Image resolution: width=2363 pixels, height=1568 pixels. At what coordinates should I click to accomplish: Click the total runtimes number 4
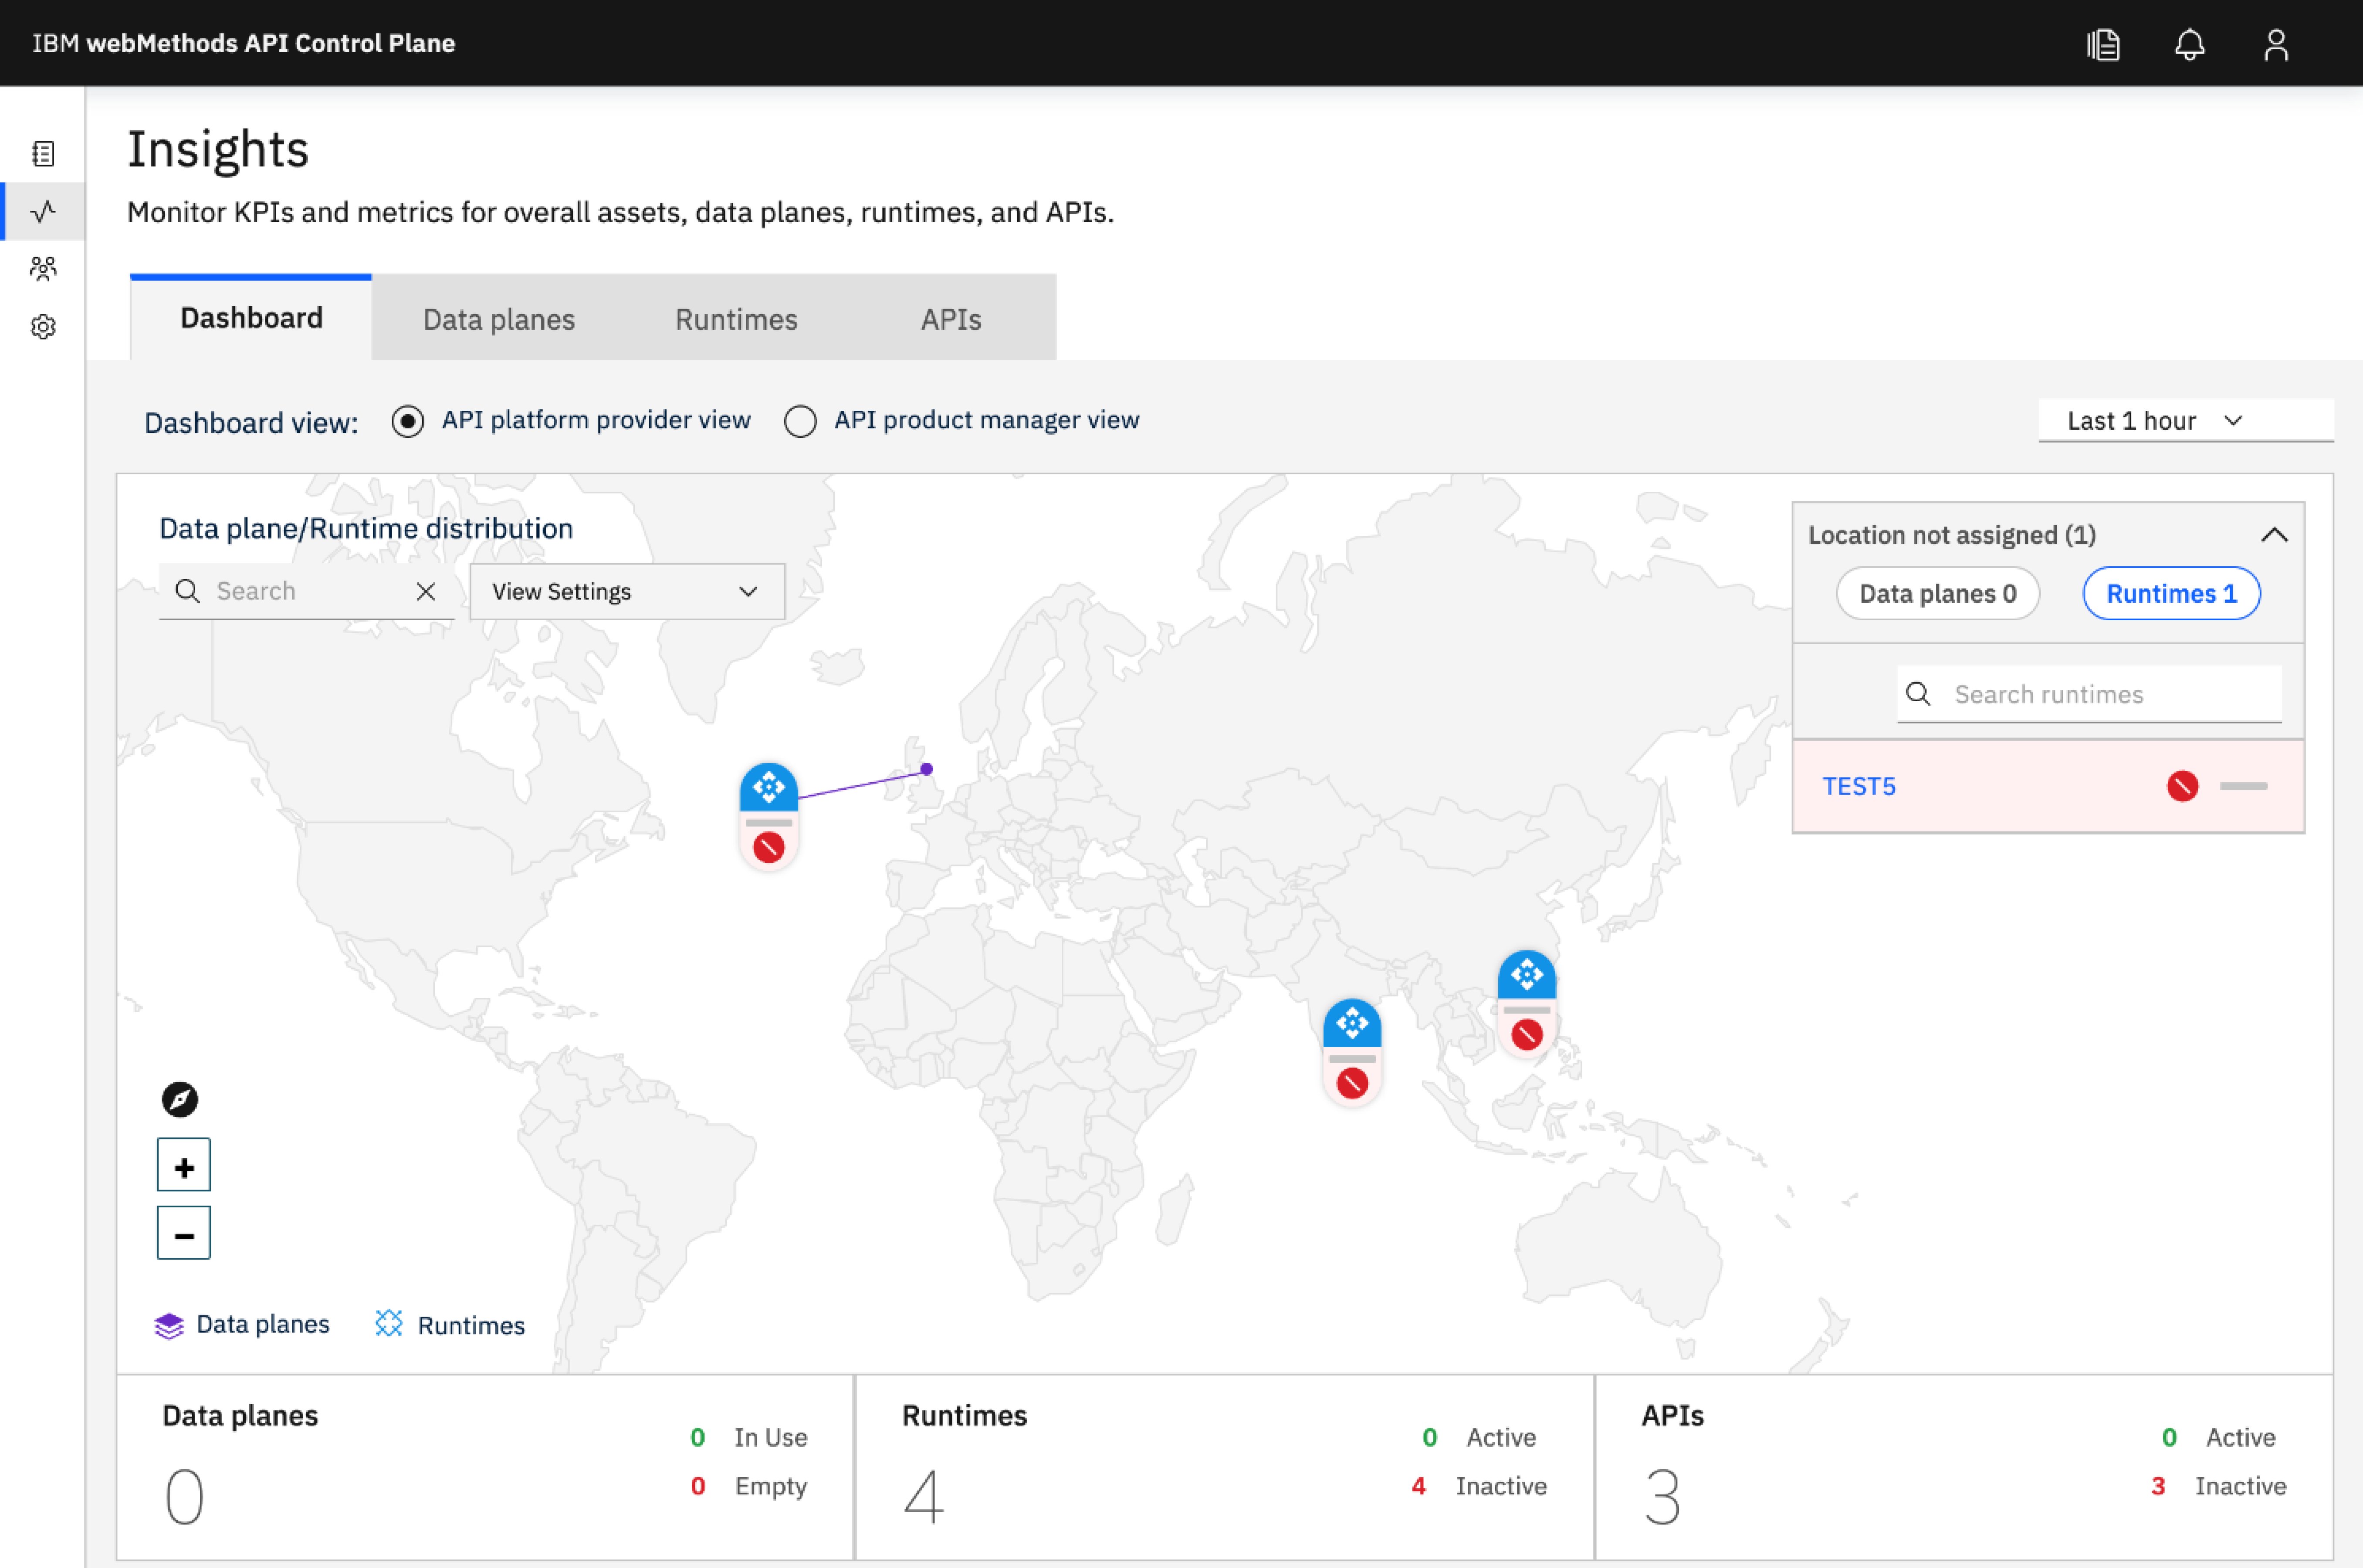pyautogui.click(x=923, y=1497)
